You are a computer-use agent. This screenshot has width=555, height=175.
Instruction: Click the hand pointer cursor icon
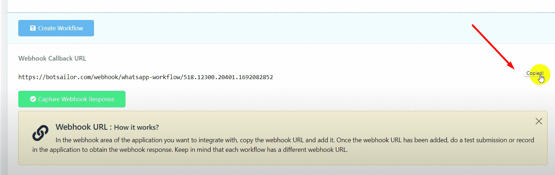[541, 78]
